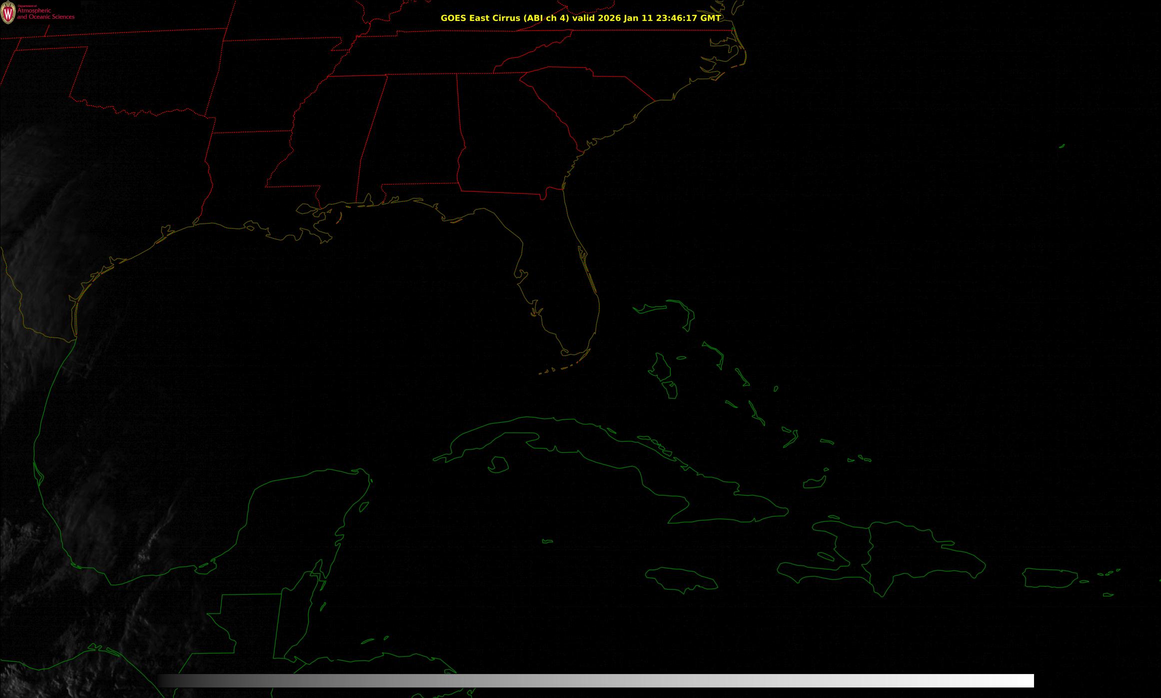Click the UW crest logo icon
This screenshot has width=1161, height=698.
coord(7,13)
